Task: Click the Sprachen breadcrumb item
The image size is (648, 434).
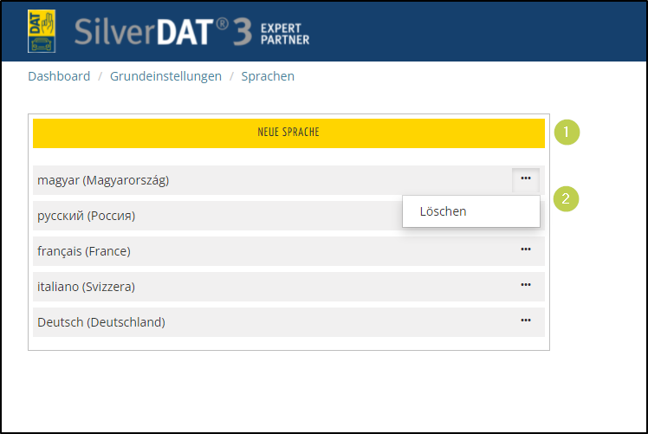Action: (x=268, y=76)
